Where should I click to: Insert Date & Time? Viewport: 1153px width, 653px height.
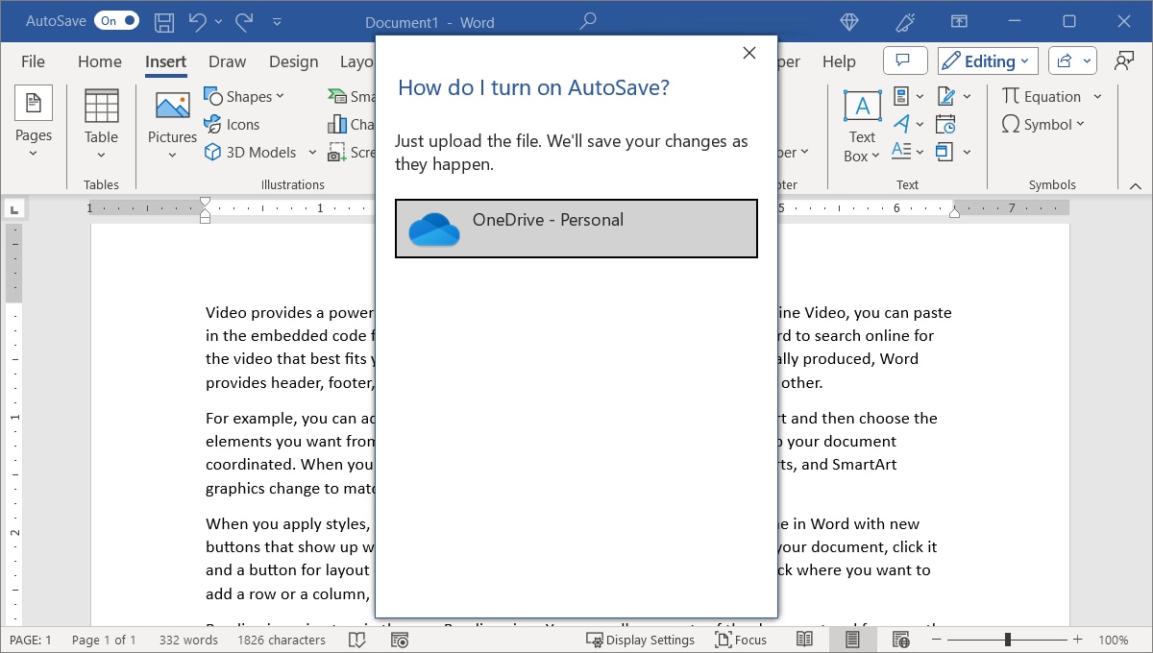(x=946, y=123)
